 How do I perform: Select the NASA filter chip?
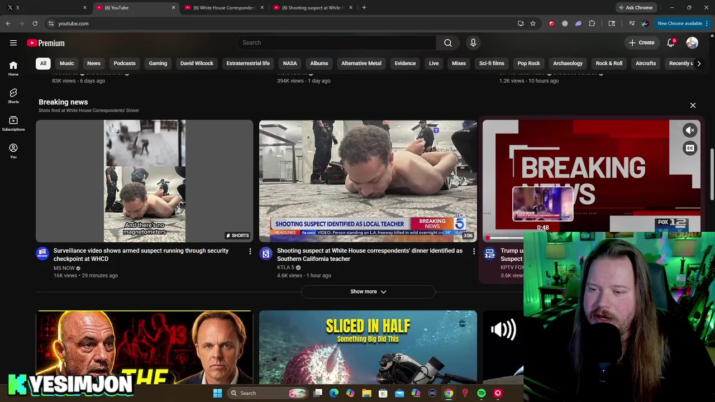[290, 63]
